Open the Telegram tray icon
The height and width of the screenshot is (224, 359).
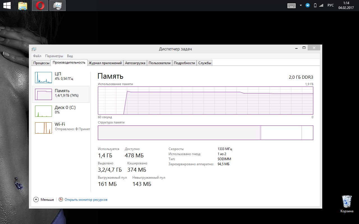pyautogui.click(x=308, y=5)
